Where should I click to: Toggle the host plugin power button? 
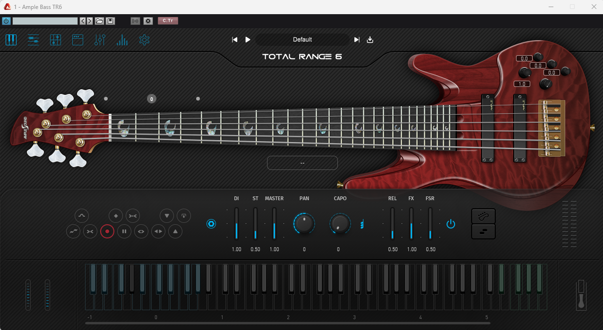coord(6,21)
